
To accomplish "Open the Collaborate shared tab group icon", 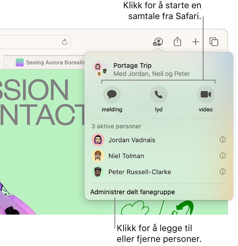I will [x=158, y=42].
